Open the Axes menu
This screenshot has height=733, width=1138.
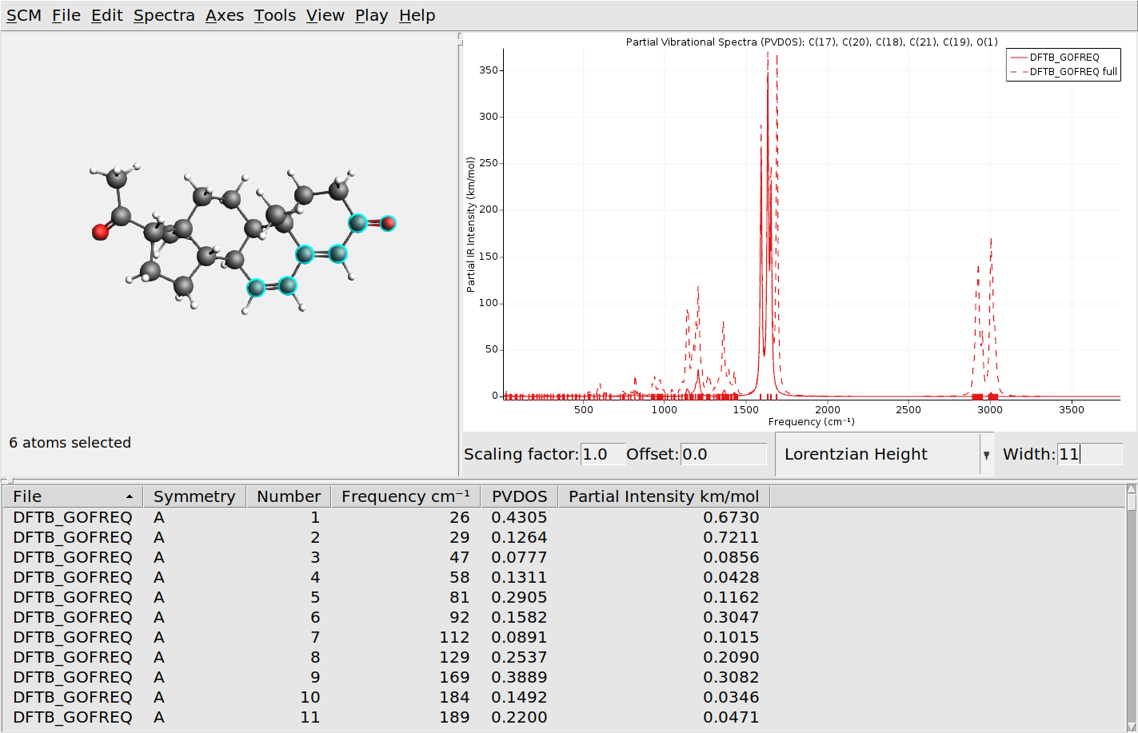tap(225, 14)
